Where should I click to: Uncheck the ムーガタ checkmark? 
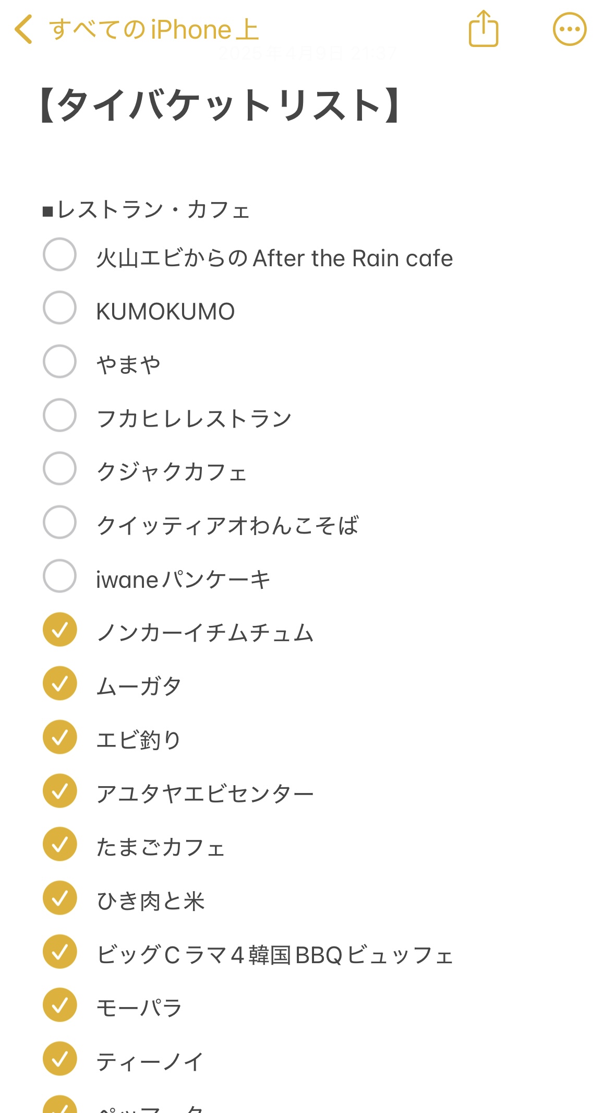click(x=60, y=683)
